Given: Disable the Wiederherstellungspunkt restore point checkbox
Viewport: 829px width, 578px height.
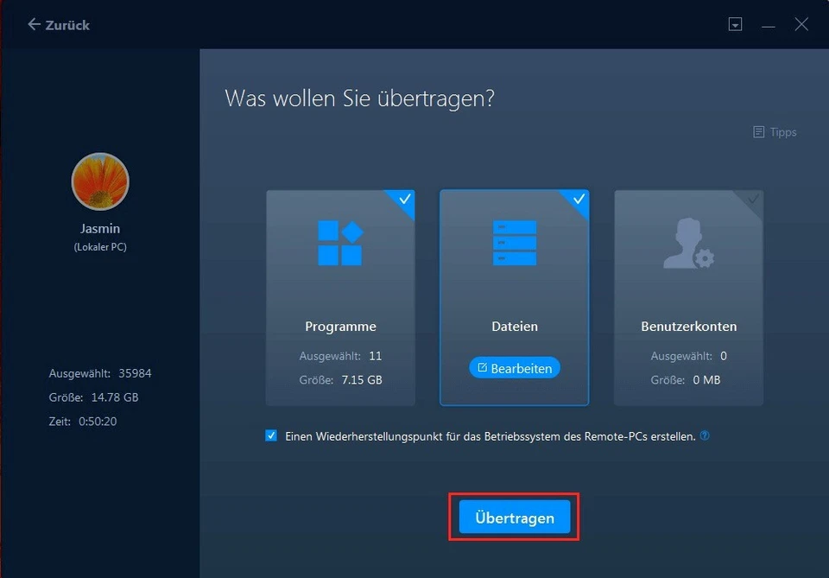Looking at the screenshot, I should [271, 435].
